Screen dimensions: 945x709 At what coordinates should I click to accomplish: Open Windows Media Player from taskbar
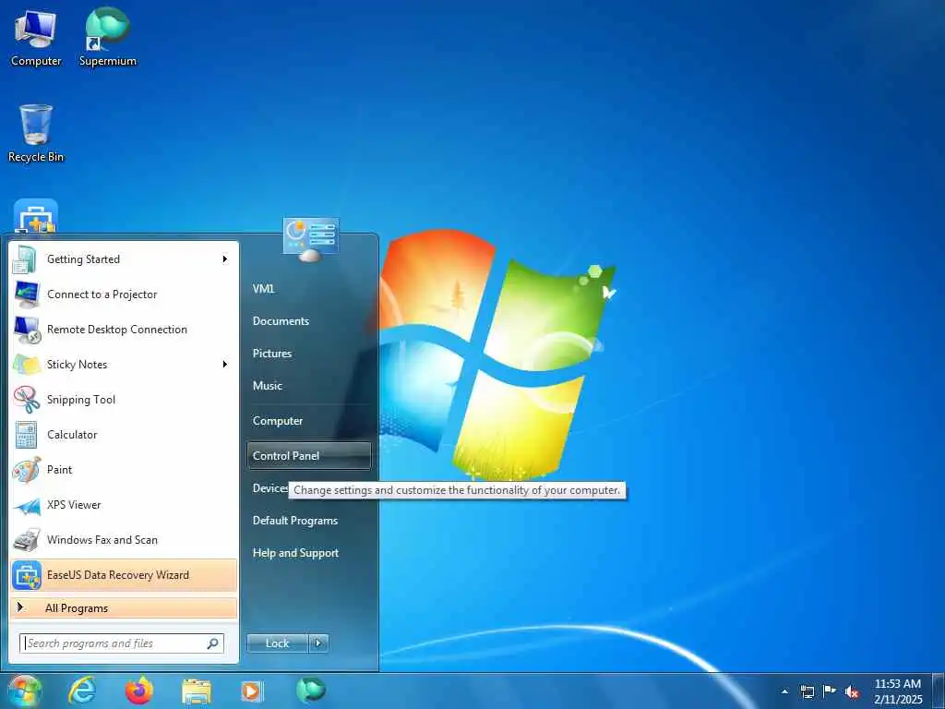251,691
